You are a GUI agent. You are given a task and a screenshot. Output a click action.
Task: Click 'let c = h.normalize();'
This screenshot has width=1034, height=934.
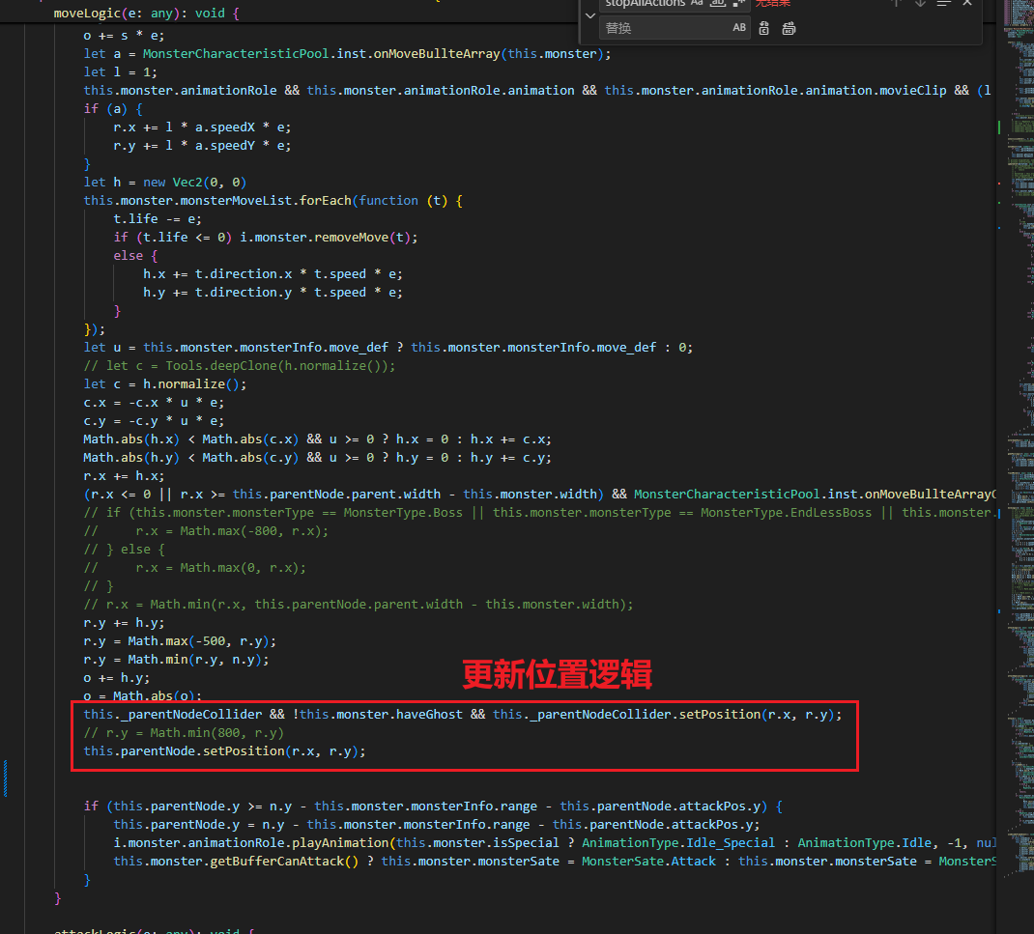pos(165,384)
